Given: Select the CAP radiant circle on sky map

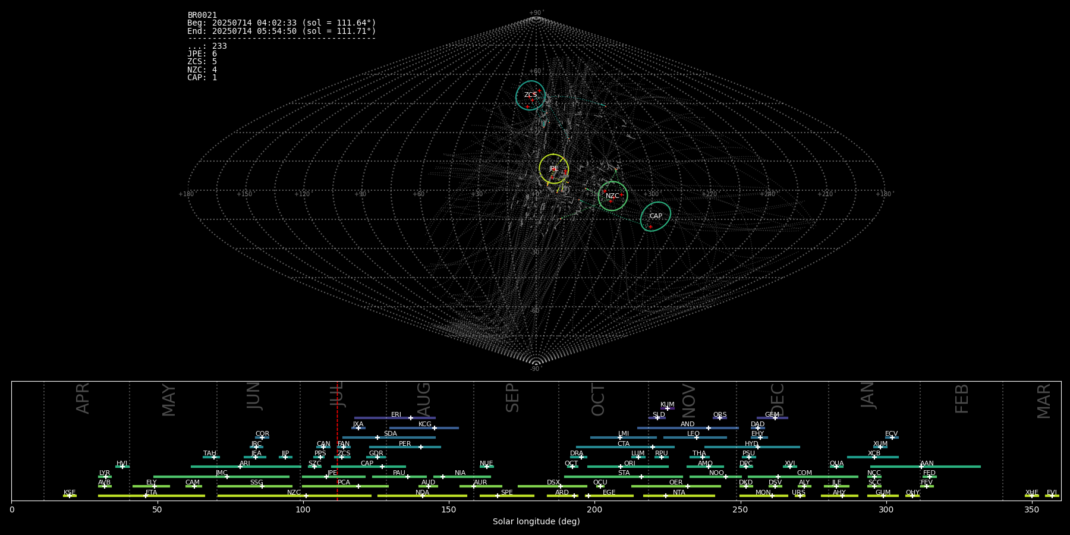Looking at the screenshot, I should click(656, 216).
